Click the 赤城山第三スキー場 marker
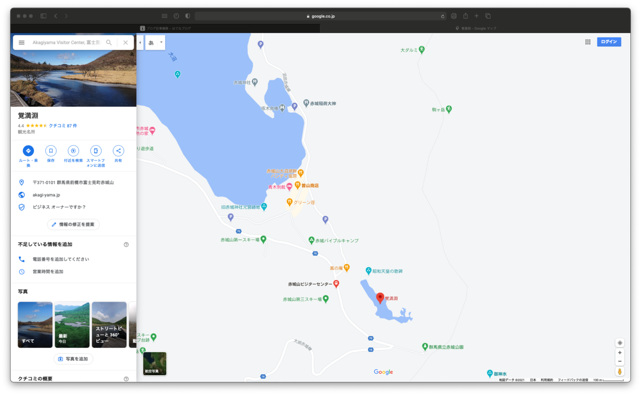The image size is (641, 395). (326, 299)
